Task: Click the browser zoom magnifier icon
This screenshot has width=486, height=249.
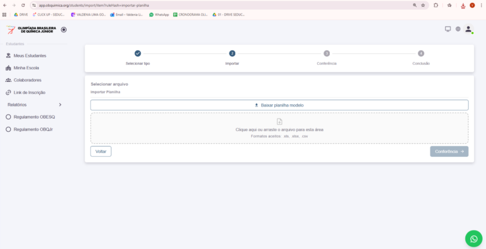Action: point(414,5)
